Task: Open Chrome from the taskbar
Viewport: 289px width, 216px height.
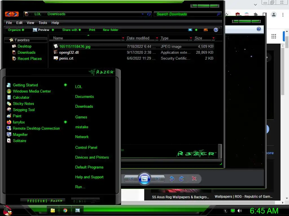Action: pos(65,210)
